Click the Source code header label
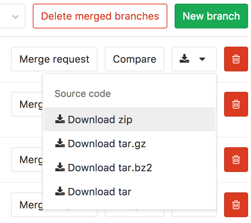This screenshot has height=223, width=251. pos(83,94)
